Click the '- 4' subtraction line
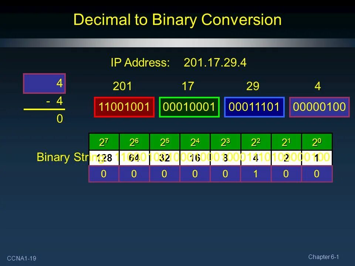 [54, 101]
